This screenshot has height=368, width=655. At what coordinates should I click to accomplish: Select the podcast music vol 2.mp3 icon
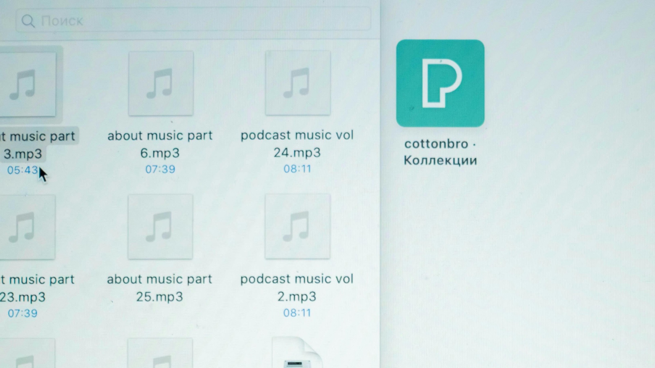pyautogui.click(x=297, y=226)
